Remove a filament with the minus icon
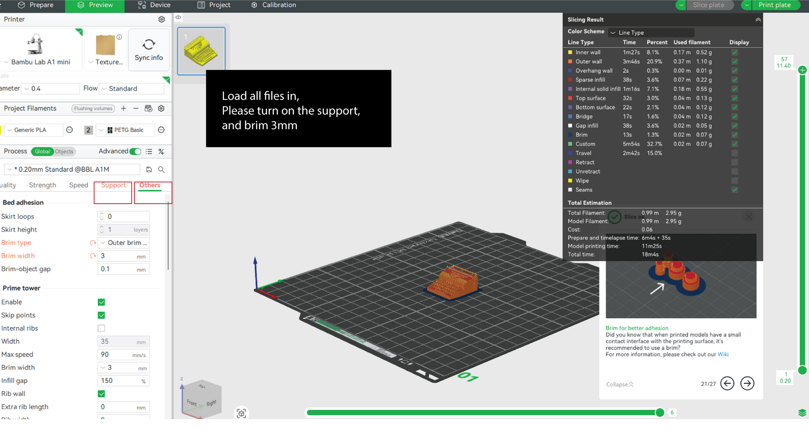The width and height of the screenshot is (809, 435). pos(136,108)
